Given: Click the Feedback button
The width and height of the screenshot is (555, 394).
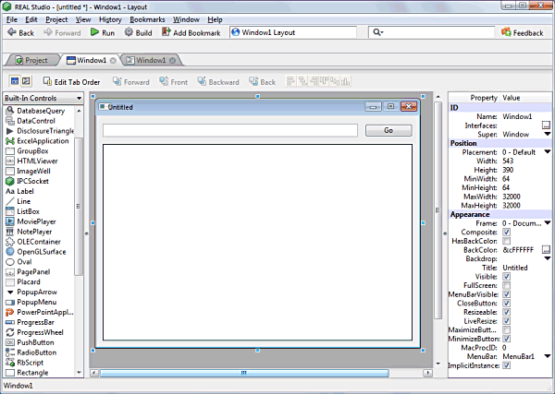Looking at the screenshot, I should point(523,32).
